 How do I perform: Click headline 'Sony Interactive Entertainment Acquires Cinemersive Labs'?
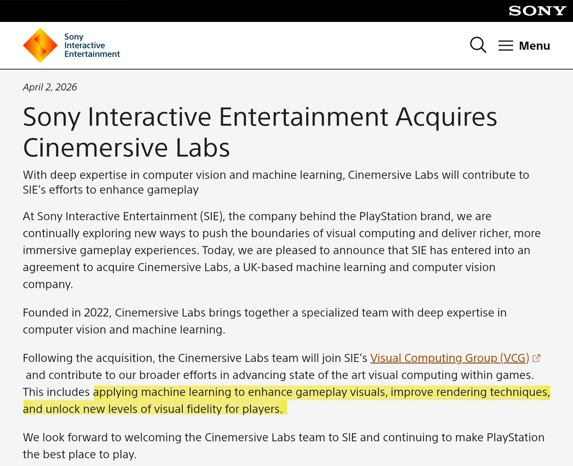tap(260, 132)
